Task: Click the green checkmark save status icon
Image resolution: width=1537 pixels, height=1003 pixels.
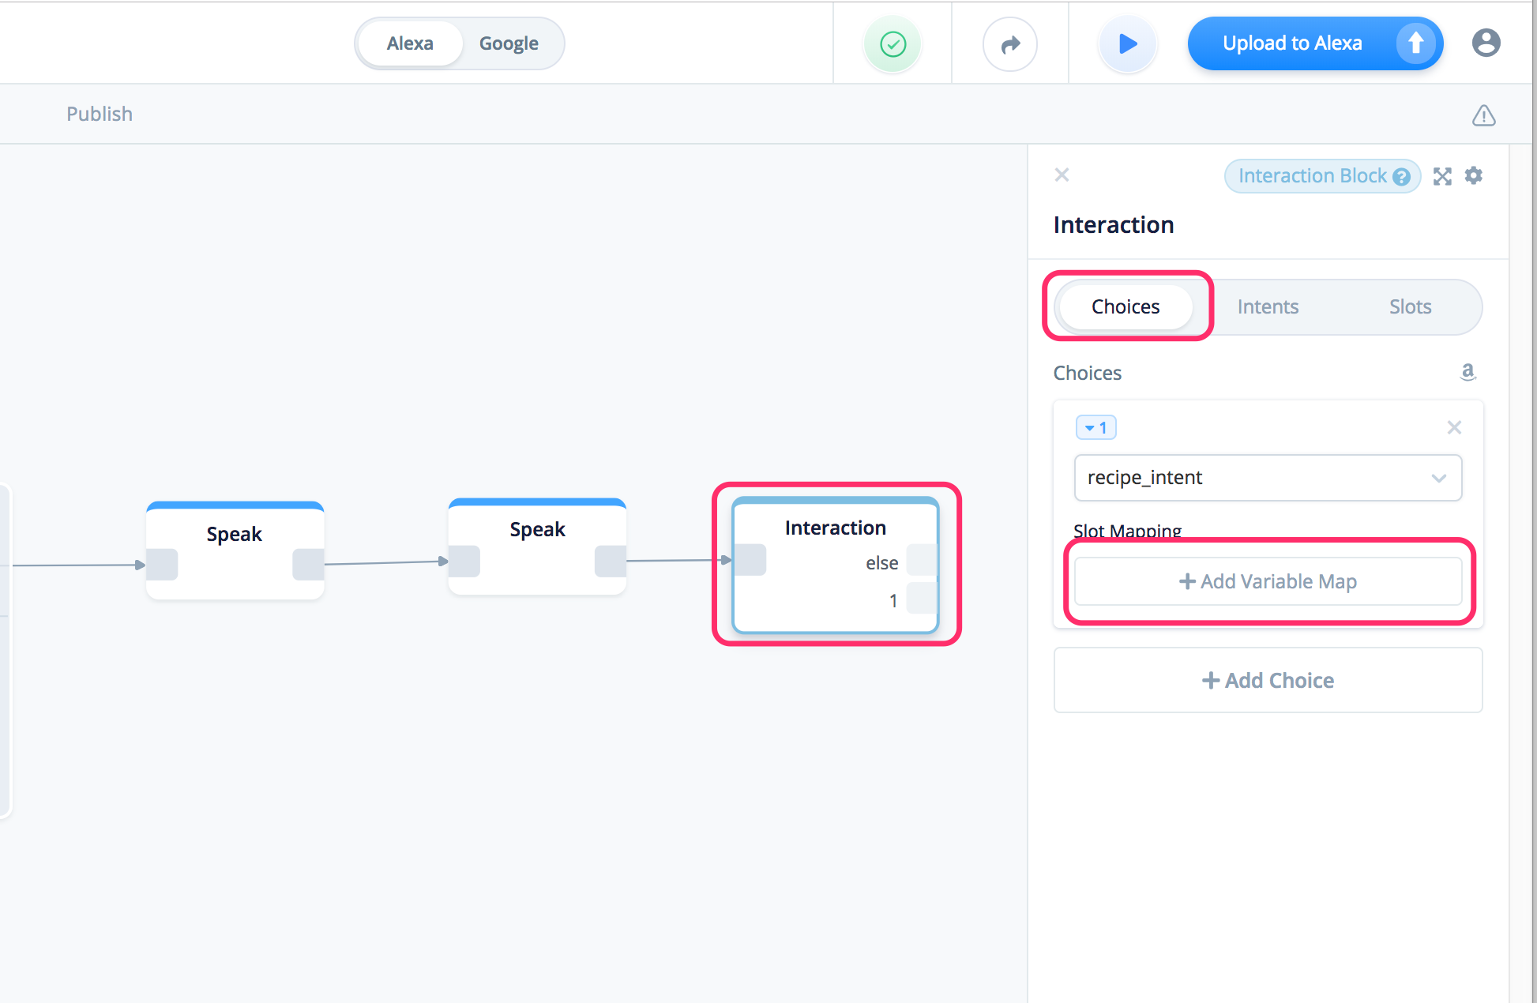Action: coord(893,44)
